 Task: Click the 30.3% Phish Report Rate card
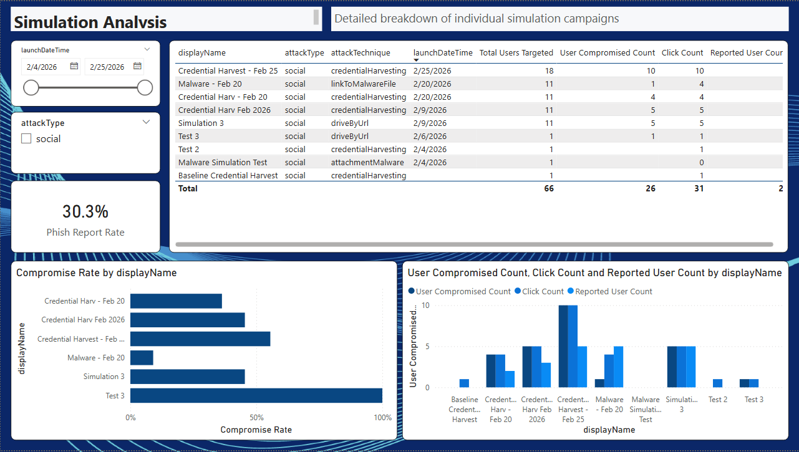coord(85,216)
